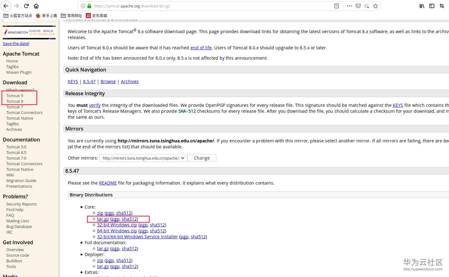Open Maven Plugin in the sidebar
Screen dimensions: 449x277
tap(19, 72)
